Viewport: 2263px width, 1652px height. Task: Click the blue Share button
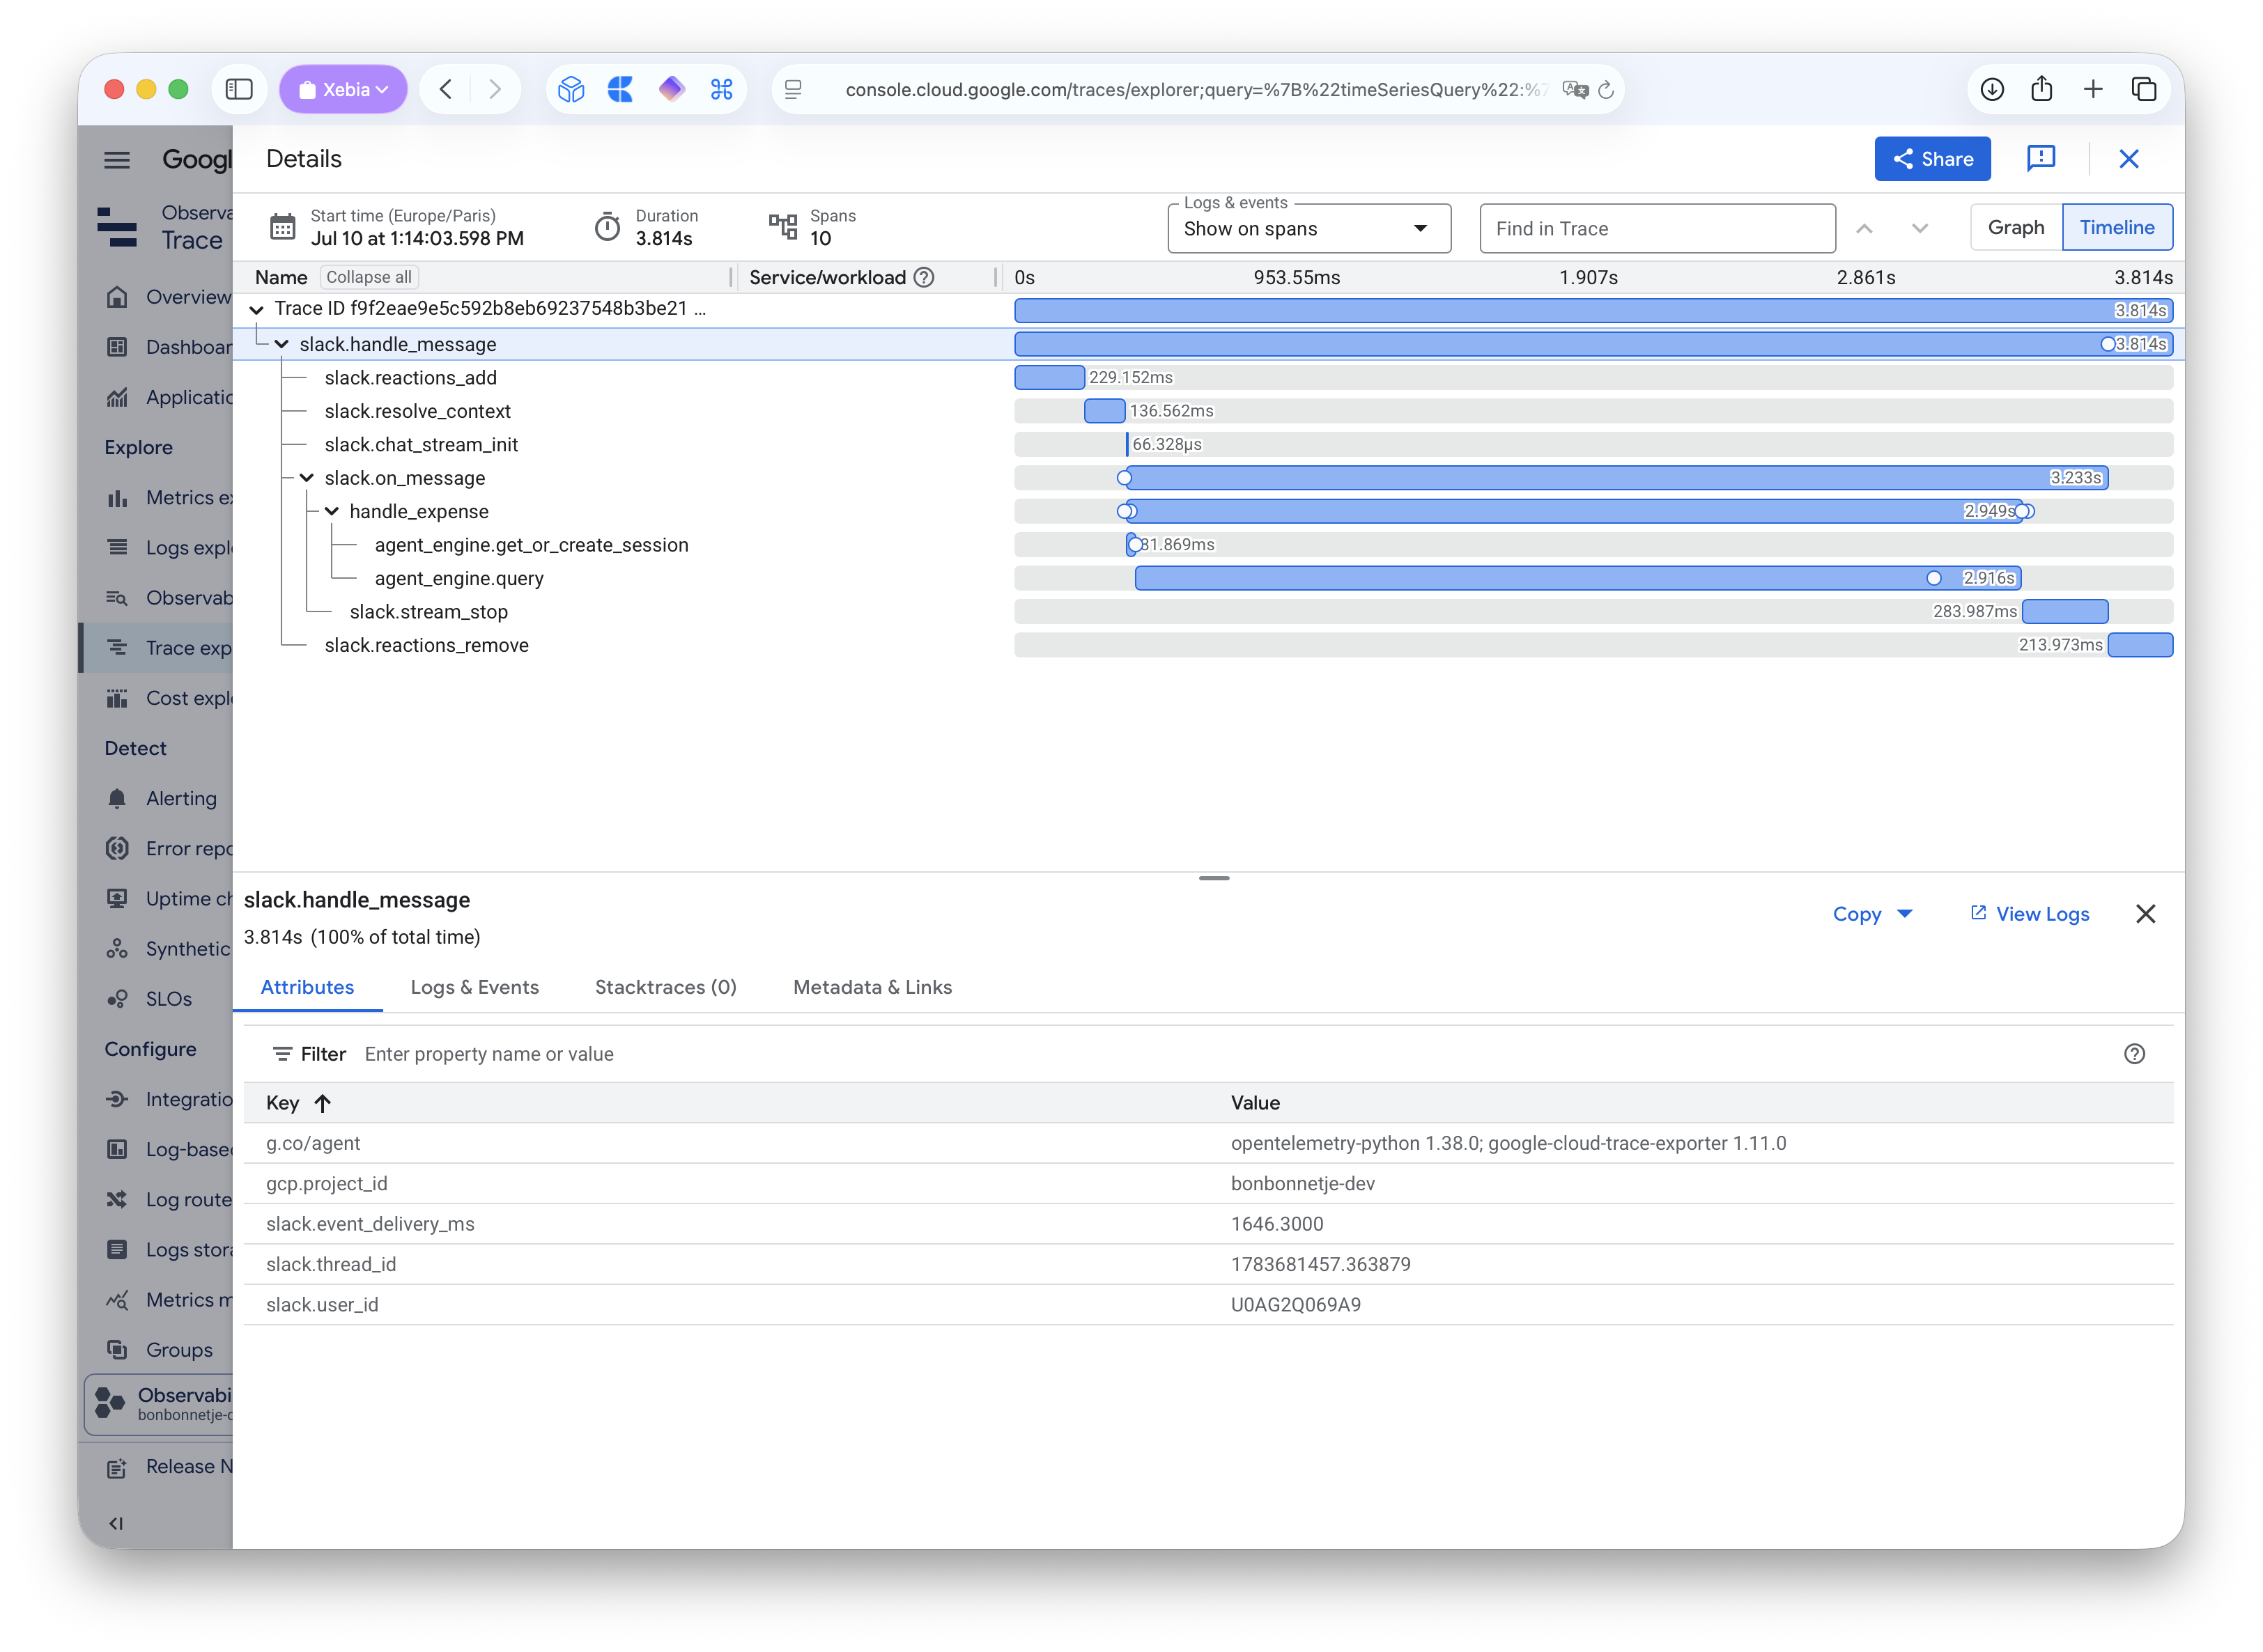[1932, 159]
